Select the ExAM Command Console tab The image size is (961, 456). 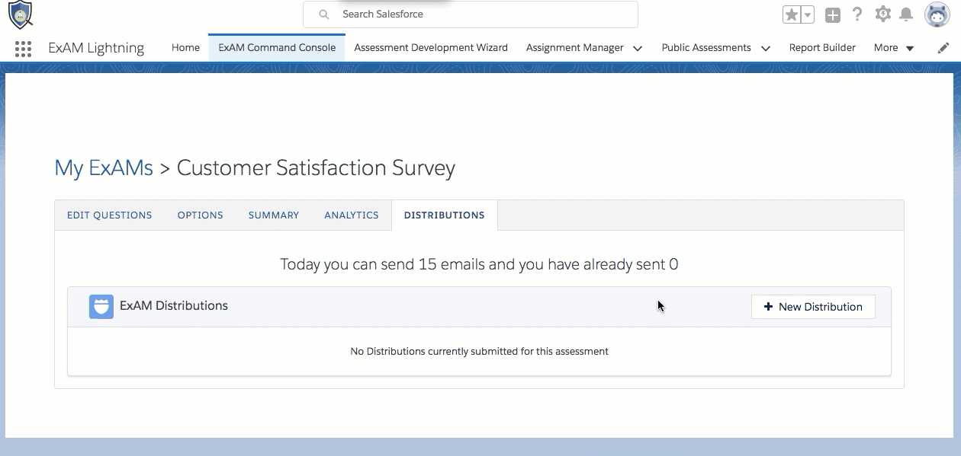(277, 47)
